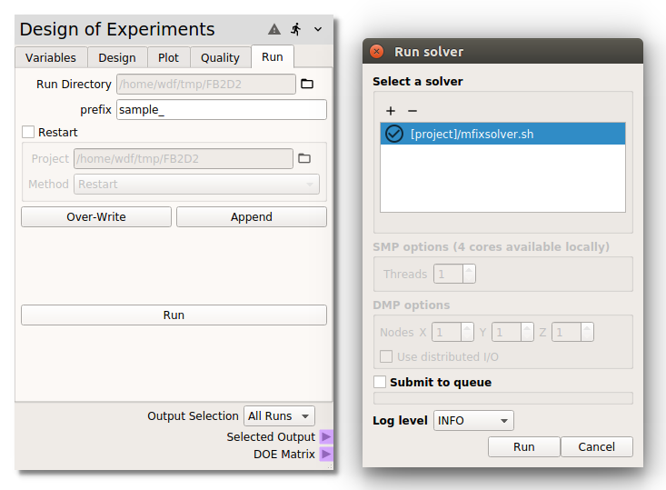
Task: Remove solver using minus icon
Action: 412,111
